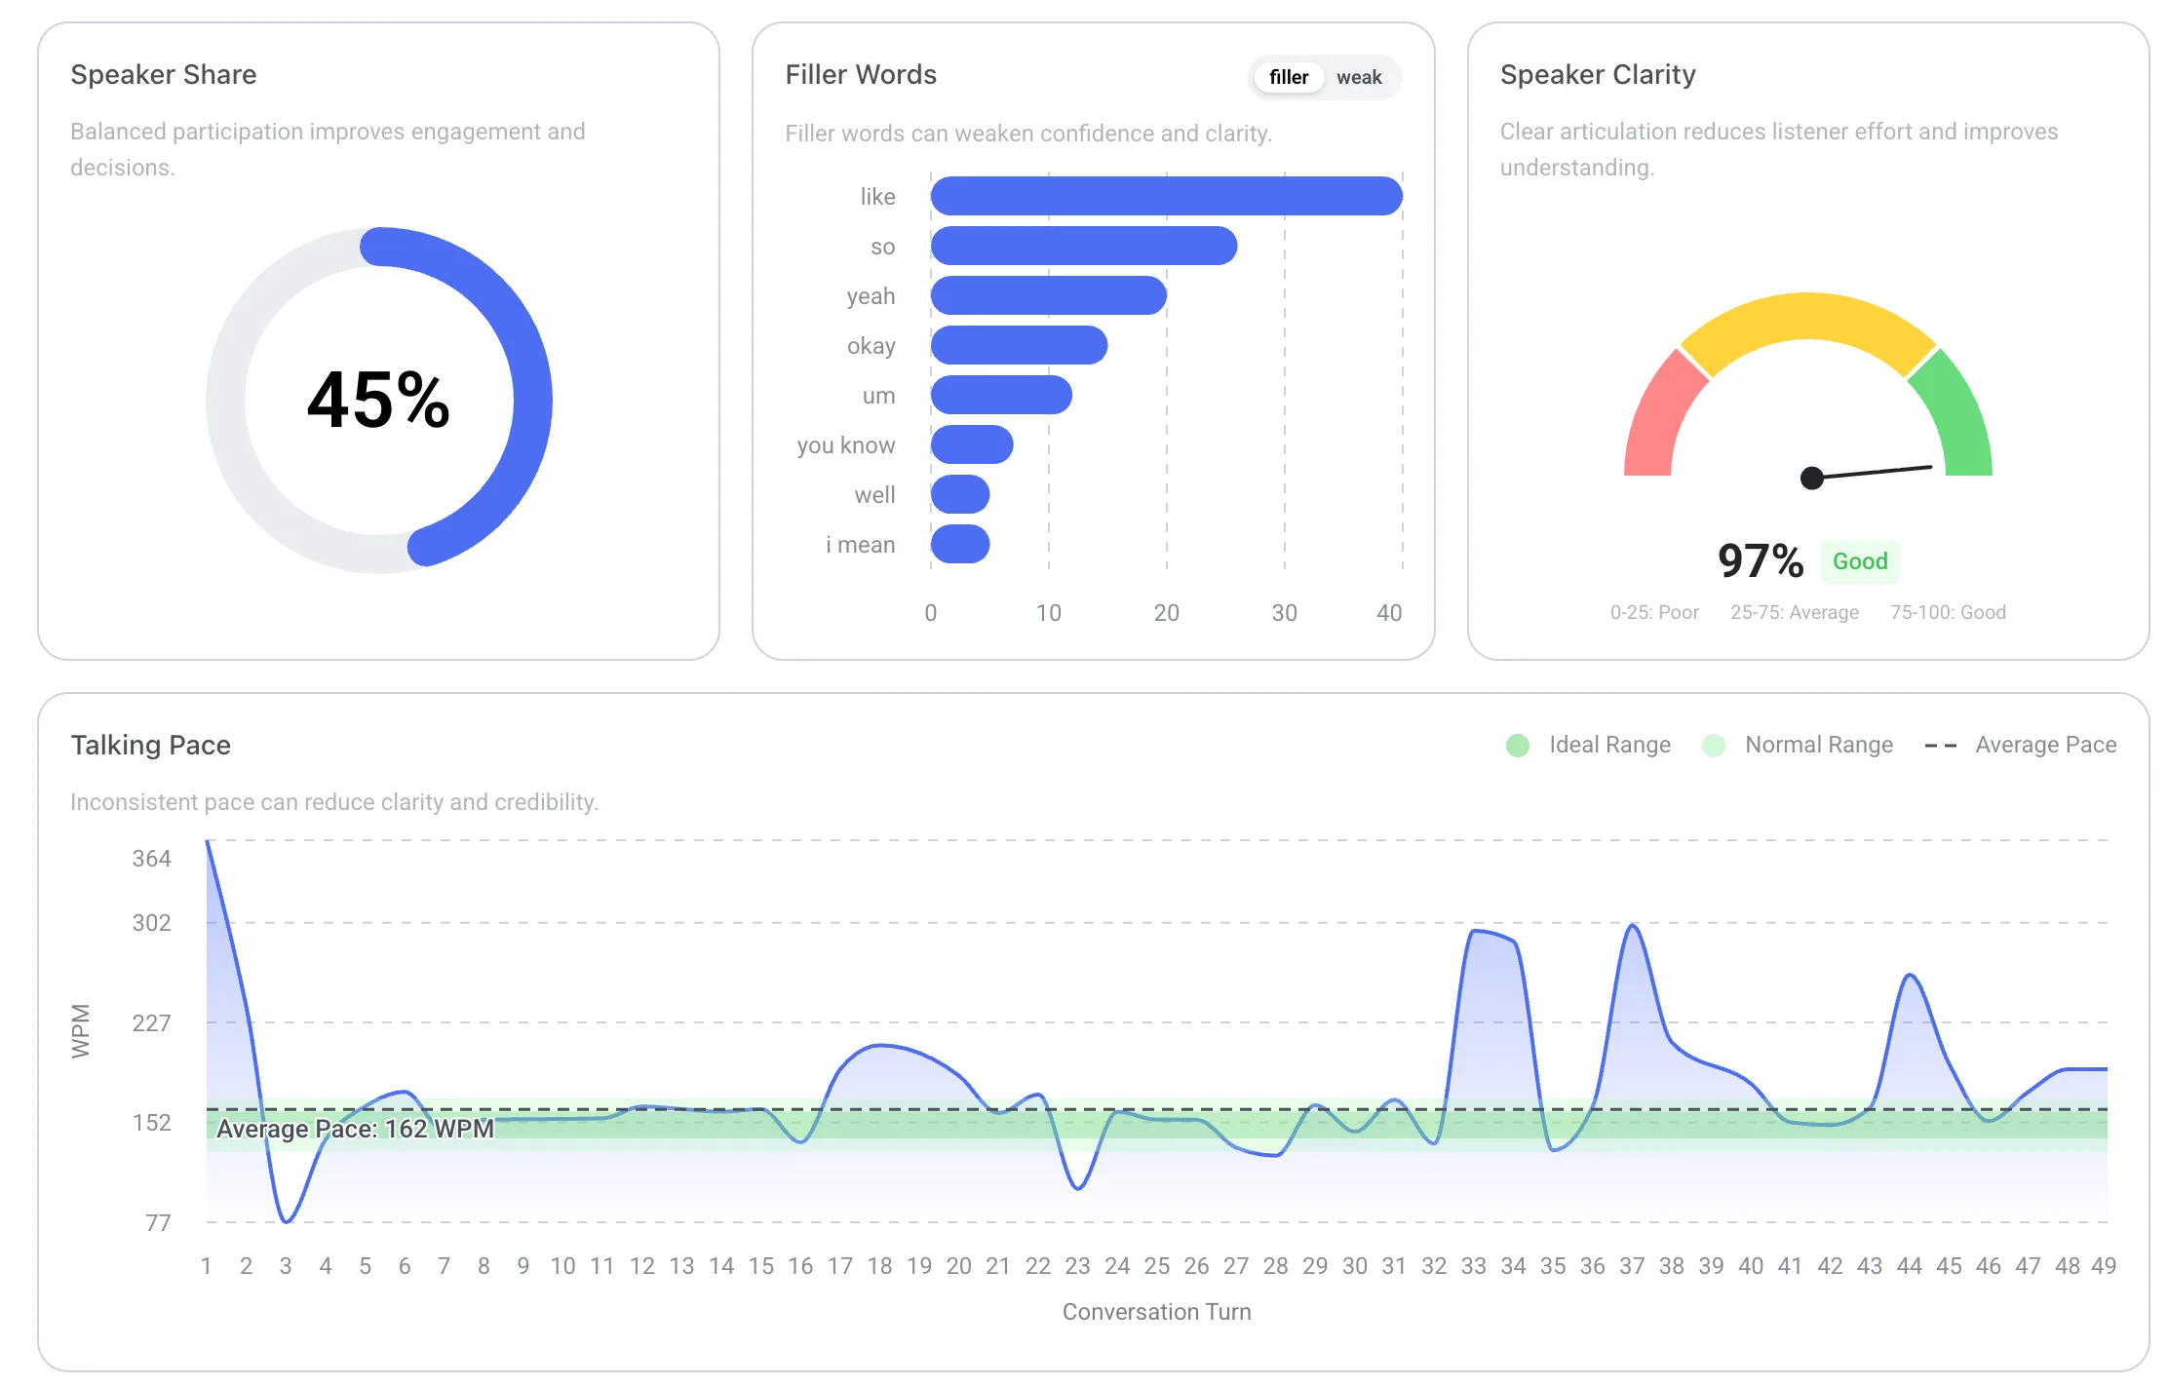Click the 'Filler Words' card title
The image size is (2168, 1386).
861,75
